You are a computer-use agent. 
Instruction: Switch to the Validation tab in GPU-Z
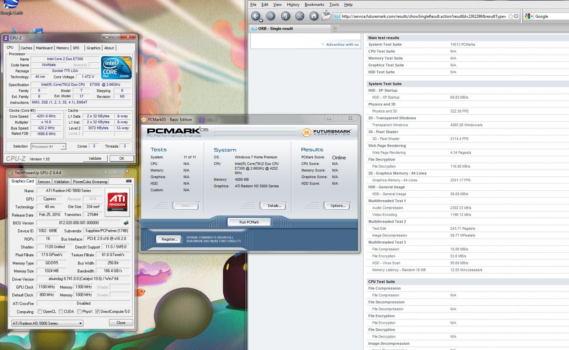(x=62, y=182)
